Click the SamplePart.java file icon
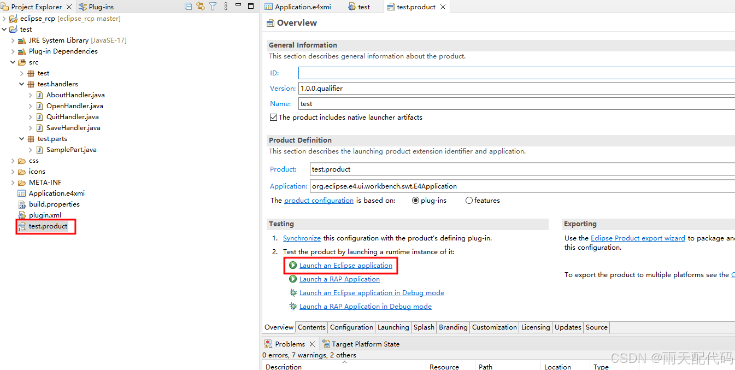This screenshot has width=735, height=370. [39, 150]
